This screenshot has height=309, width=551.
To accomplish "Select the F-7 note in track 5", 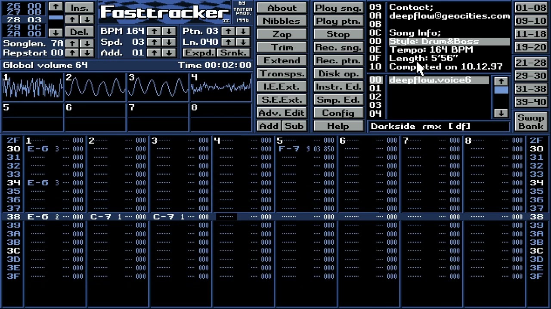I will 289,149.
